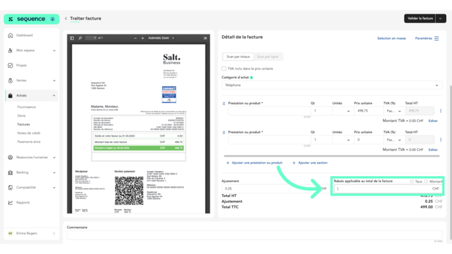Expand Banking menu chevron
This screenshot has width=452, height=254.
(x=54, y=173)
